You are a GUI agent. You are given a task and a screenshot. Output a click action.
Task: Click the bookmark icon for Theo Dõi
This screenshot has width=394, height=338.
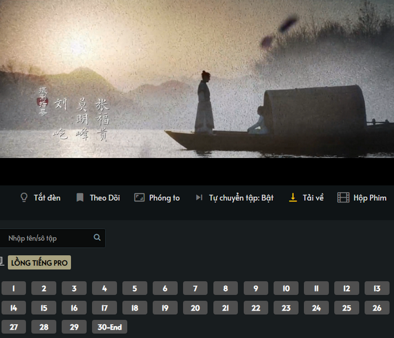(80, 197)
